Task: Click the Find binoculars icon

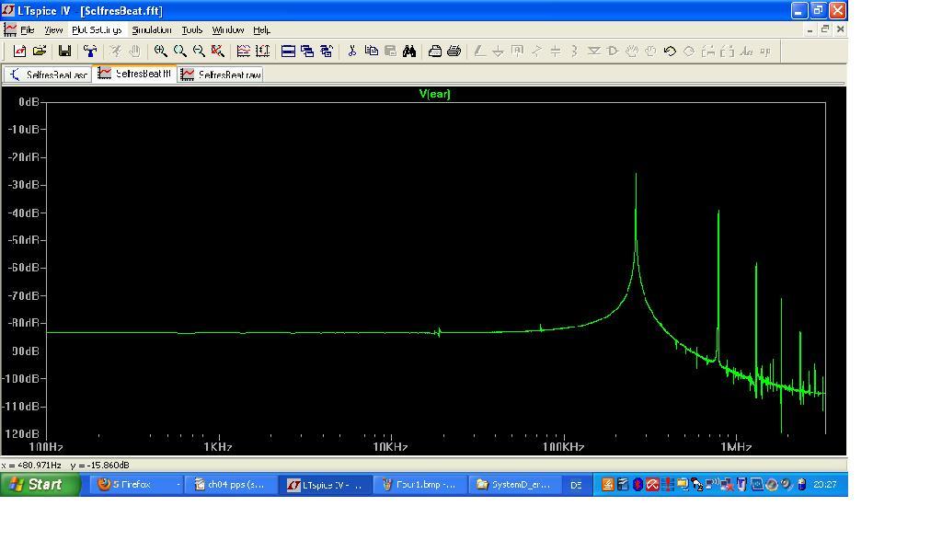Action: [409, 52]
